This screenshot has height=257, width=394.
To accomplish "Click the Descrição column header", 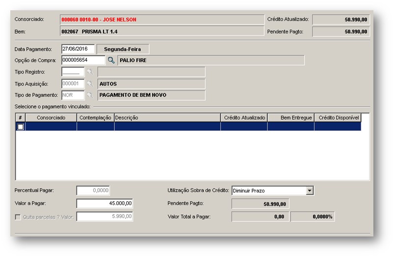I will pyautogui.click(x=167, y=117).
